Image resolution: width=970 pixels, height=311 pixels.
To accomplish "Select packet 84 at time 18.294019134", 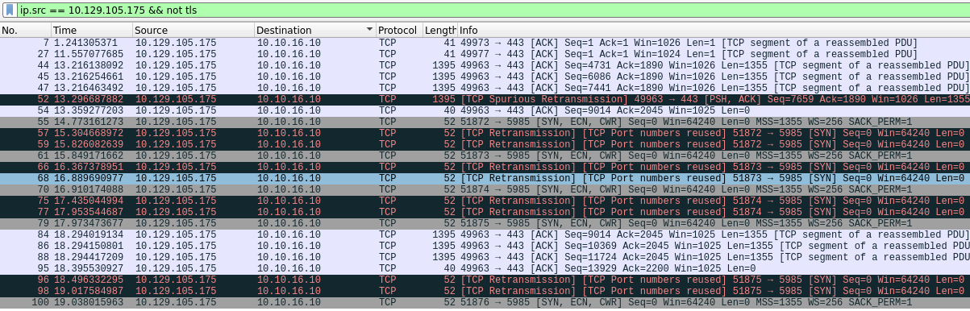I will pyautogui.click(x=485, y=234).
